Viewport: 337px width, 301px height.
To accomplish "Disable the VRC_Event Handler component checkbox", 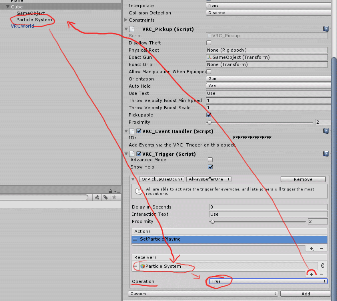I will click(x=139, y=131).
